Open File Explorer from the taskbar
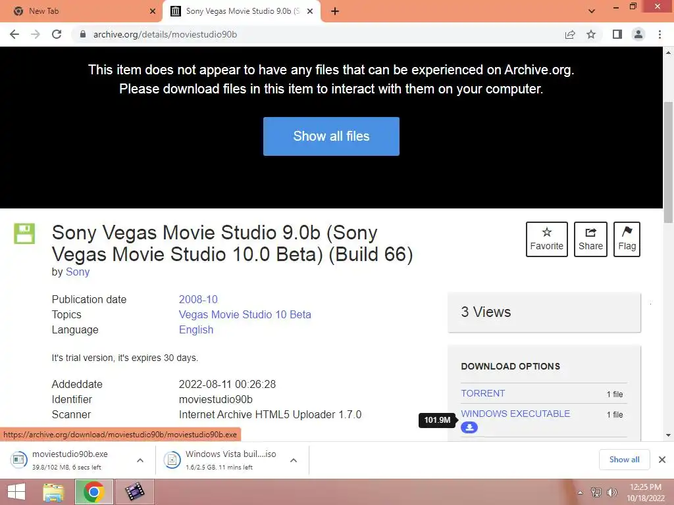 [x=53, y=492]
